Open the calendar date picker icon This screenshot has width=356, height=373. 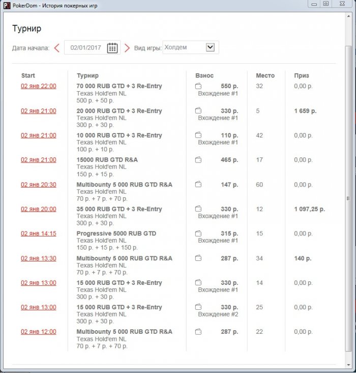point(112,48)
